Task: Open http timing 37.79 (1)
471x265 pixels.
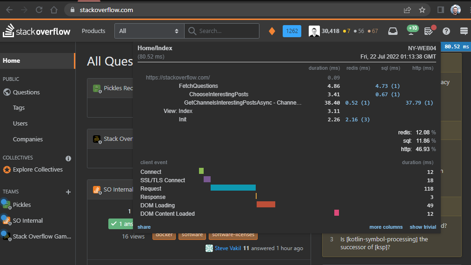Action: [419, 103]
